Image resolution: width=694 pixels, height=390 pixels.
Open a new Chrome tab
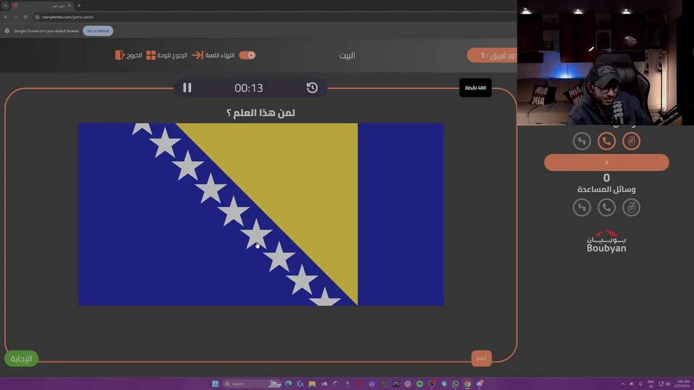point(79,5)
